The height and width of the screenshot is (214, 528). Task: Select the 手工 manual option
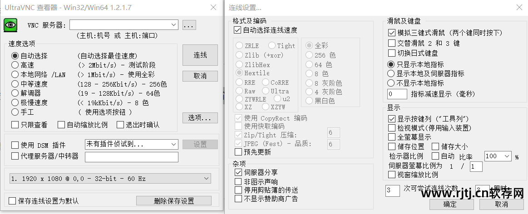[x=15, y=112]
